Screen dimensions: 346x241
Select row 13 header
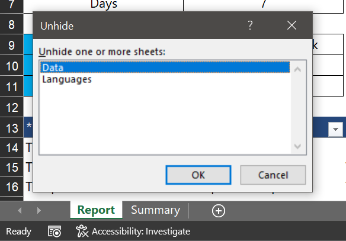tap(12, 128)
